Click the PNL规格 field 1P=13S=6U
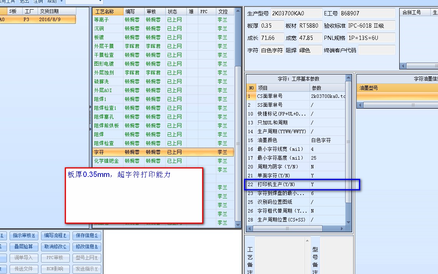 tap(371, 38)
